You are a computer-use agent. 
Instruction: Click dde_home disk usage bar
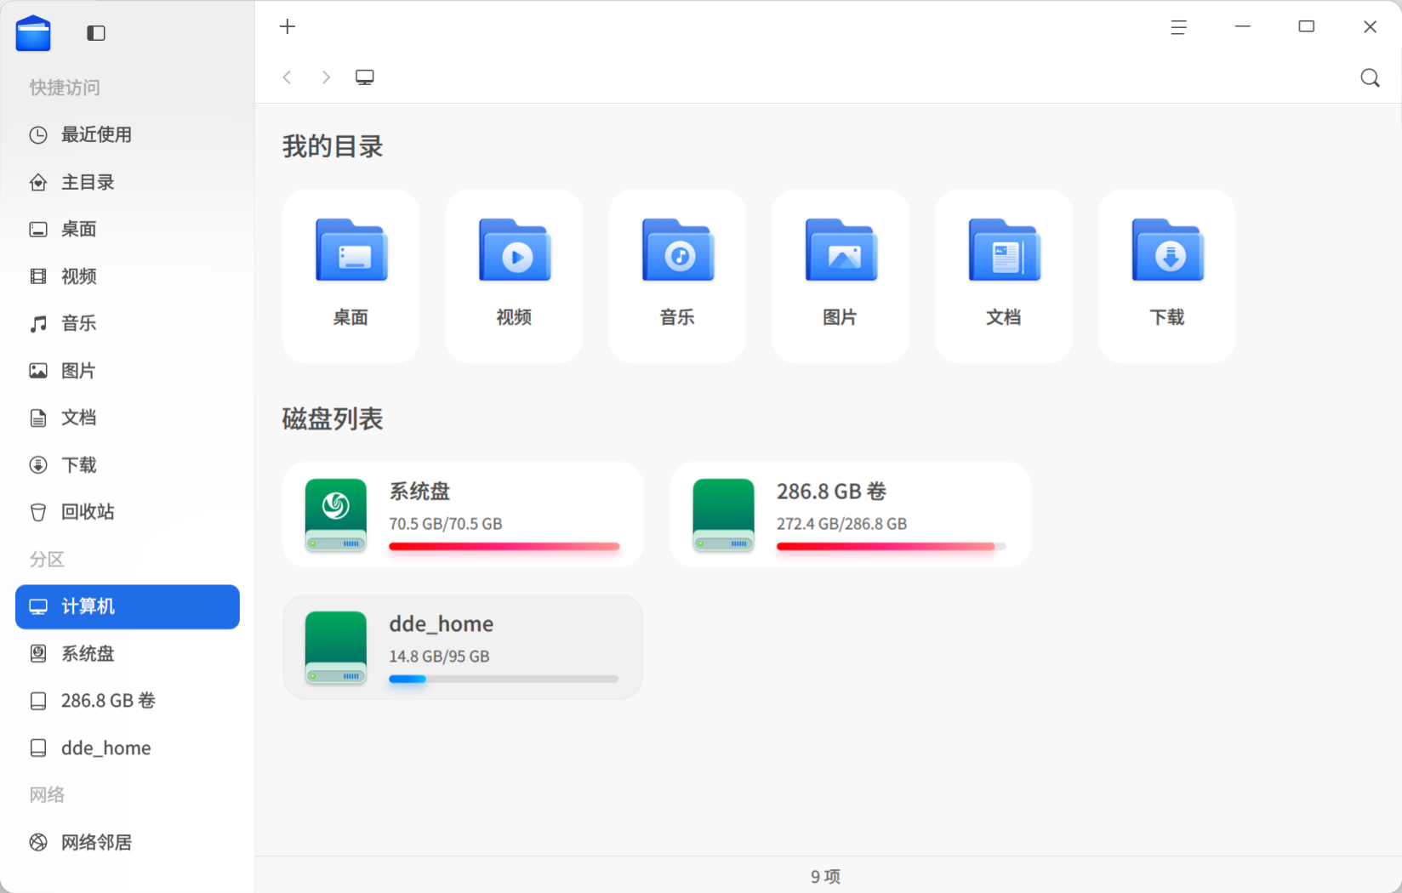pyautogui.click(x=504, y=679)
